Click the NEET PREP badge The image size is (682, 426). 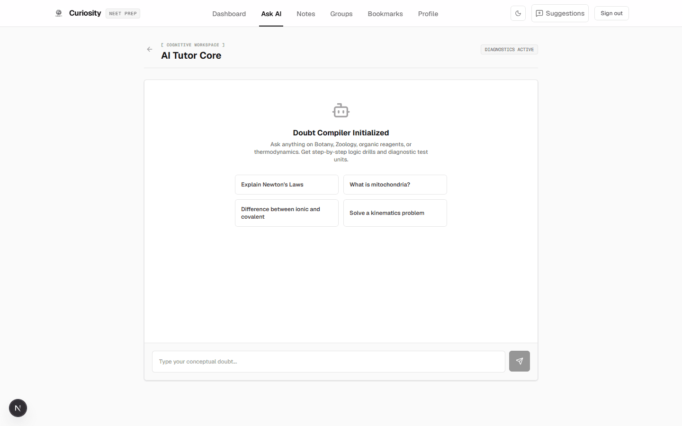[123, 14]
